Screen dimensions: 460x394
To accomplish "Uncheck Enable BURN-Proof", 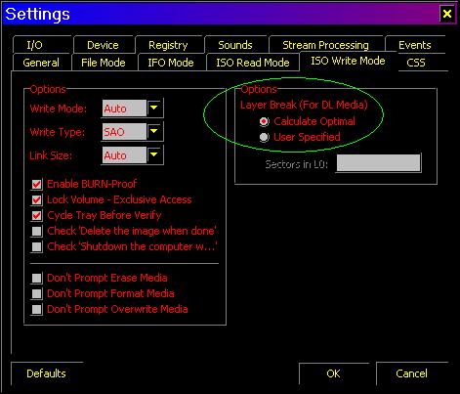I will click(36, 185).
